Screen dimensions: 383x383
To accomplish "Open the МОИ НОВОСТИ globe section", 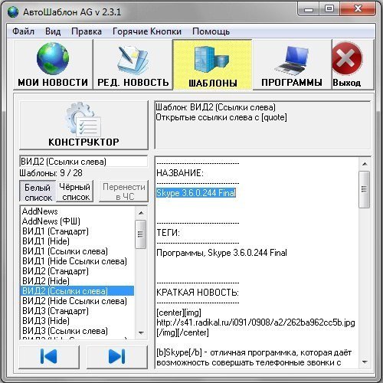I will pos(53,64).
